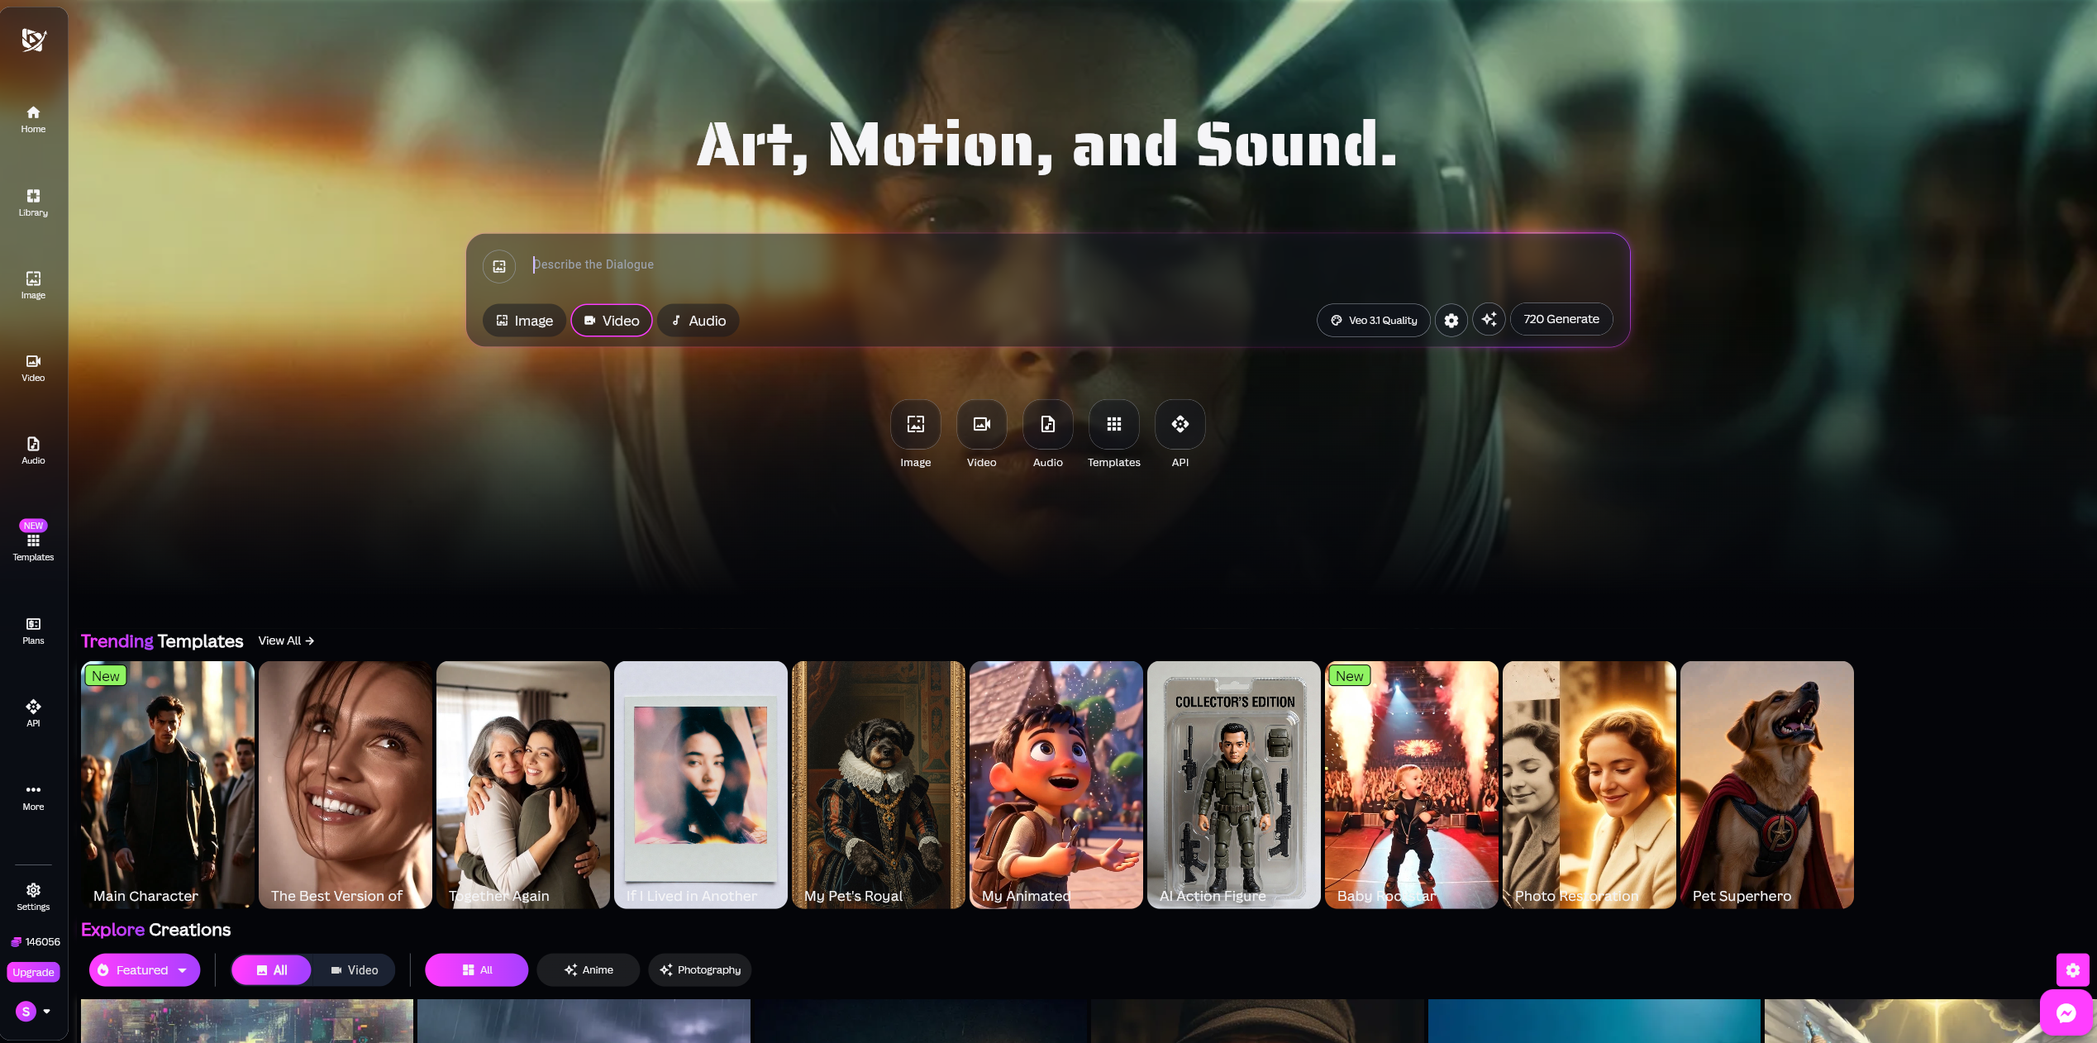Open the Library panel from the sidebar

pos(32,202)
